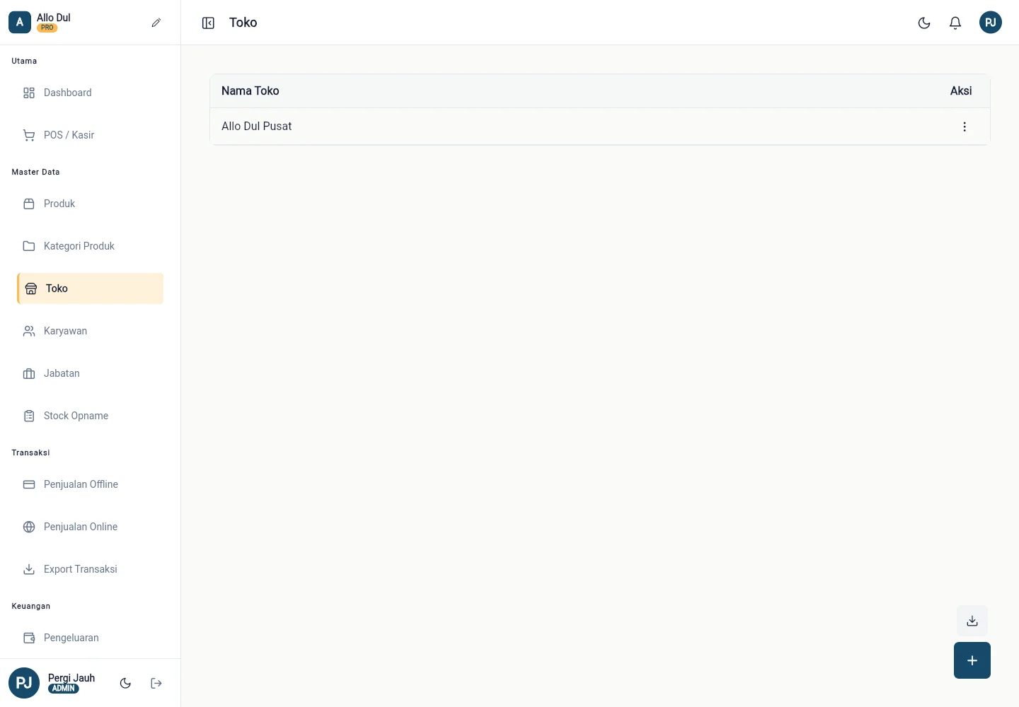This screenshot has height=707, width=1019.
Task: Log out using the sidebar exit icon
Action: pos(156,683)
